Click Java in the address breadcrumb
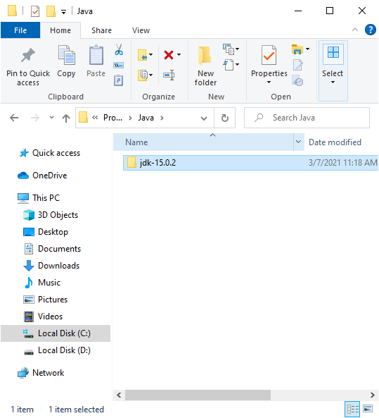Image resolution: width=379 pixels, height=418 pixels. coord(146,118)
